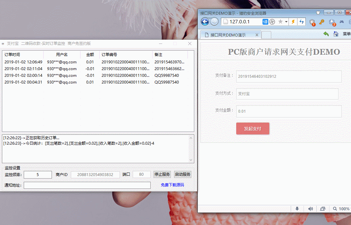Screen dimensions: 351x225
Task: Go back in the browser
Action: click(205, 22)
